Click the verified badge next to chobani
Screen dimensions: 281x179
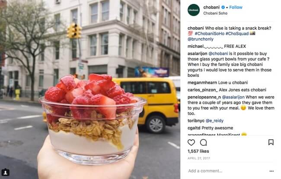point(223,7)
